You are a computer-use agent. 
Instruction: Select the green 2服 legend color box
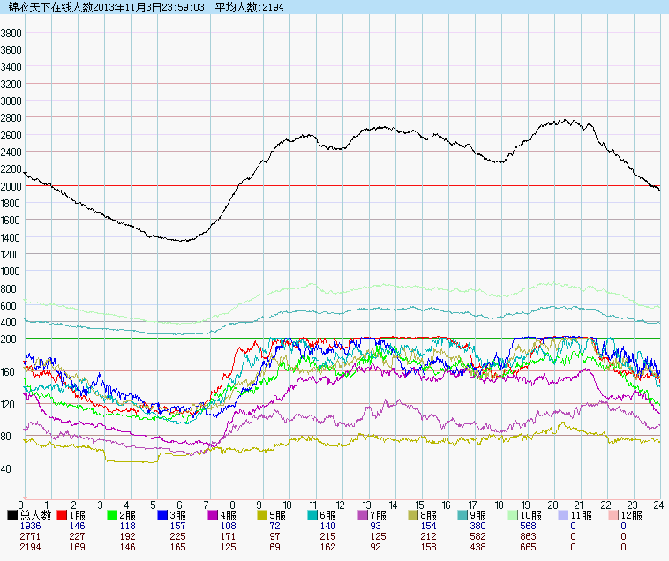(x=112, y=514)
